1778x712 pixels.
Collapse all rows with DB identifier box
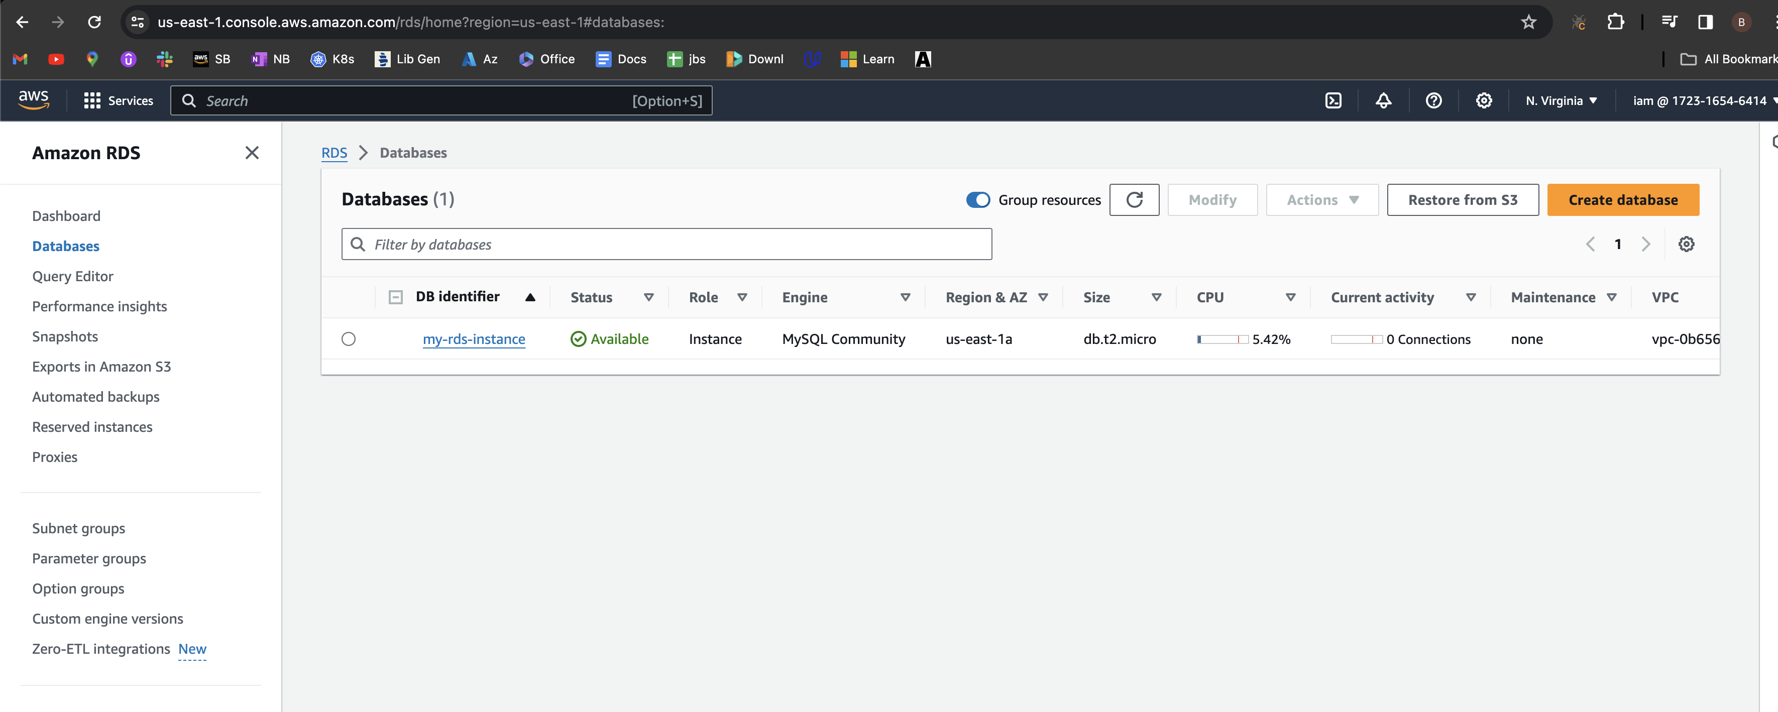tap(395, 297)
